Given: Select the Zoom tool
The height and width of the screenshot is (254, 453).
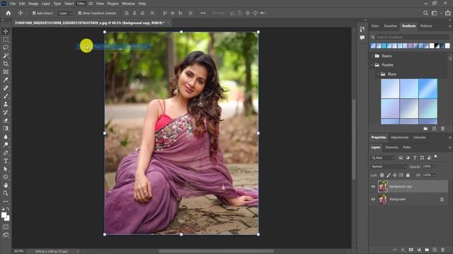Looking at the screenshot, I should [6, 193].
